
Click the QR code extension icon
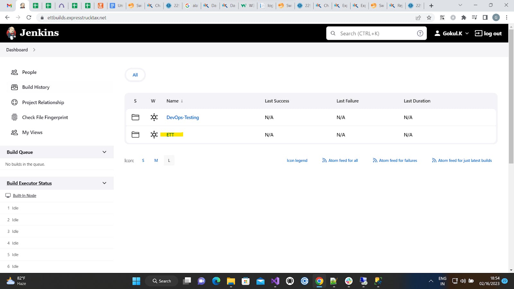click(442, 18)
